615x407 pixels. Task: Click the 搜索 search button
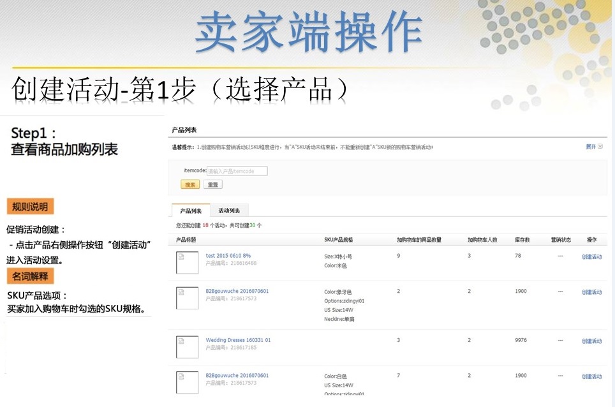click(189, 184)
